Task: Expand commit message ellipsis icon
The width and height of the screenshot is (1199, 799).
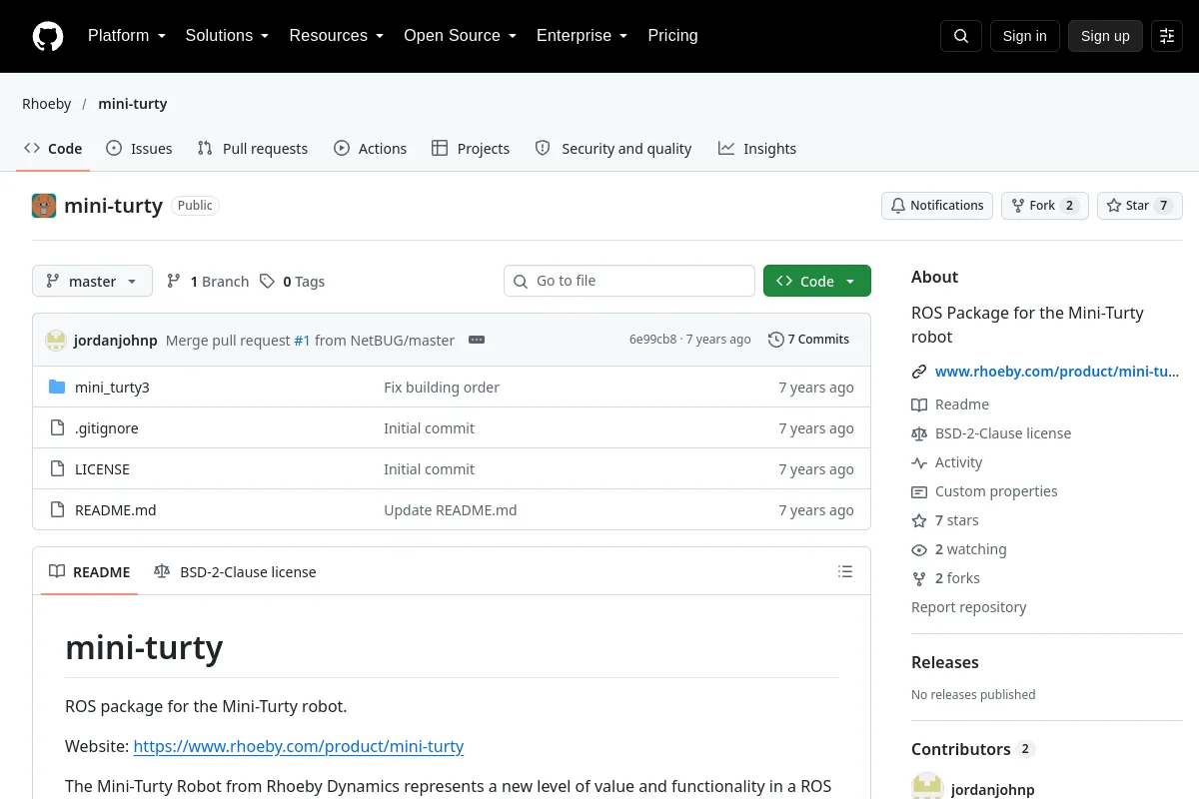Action: click(x=477, y=340)
